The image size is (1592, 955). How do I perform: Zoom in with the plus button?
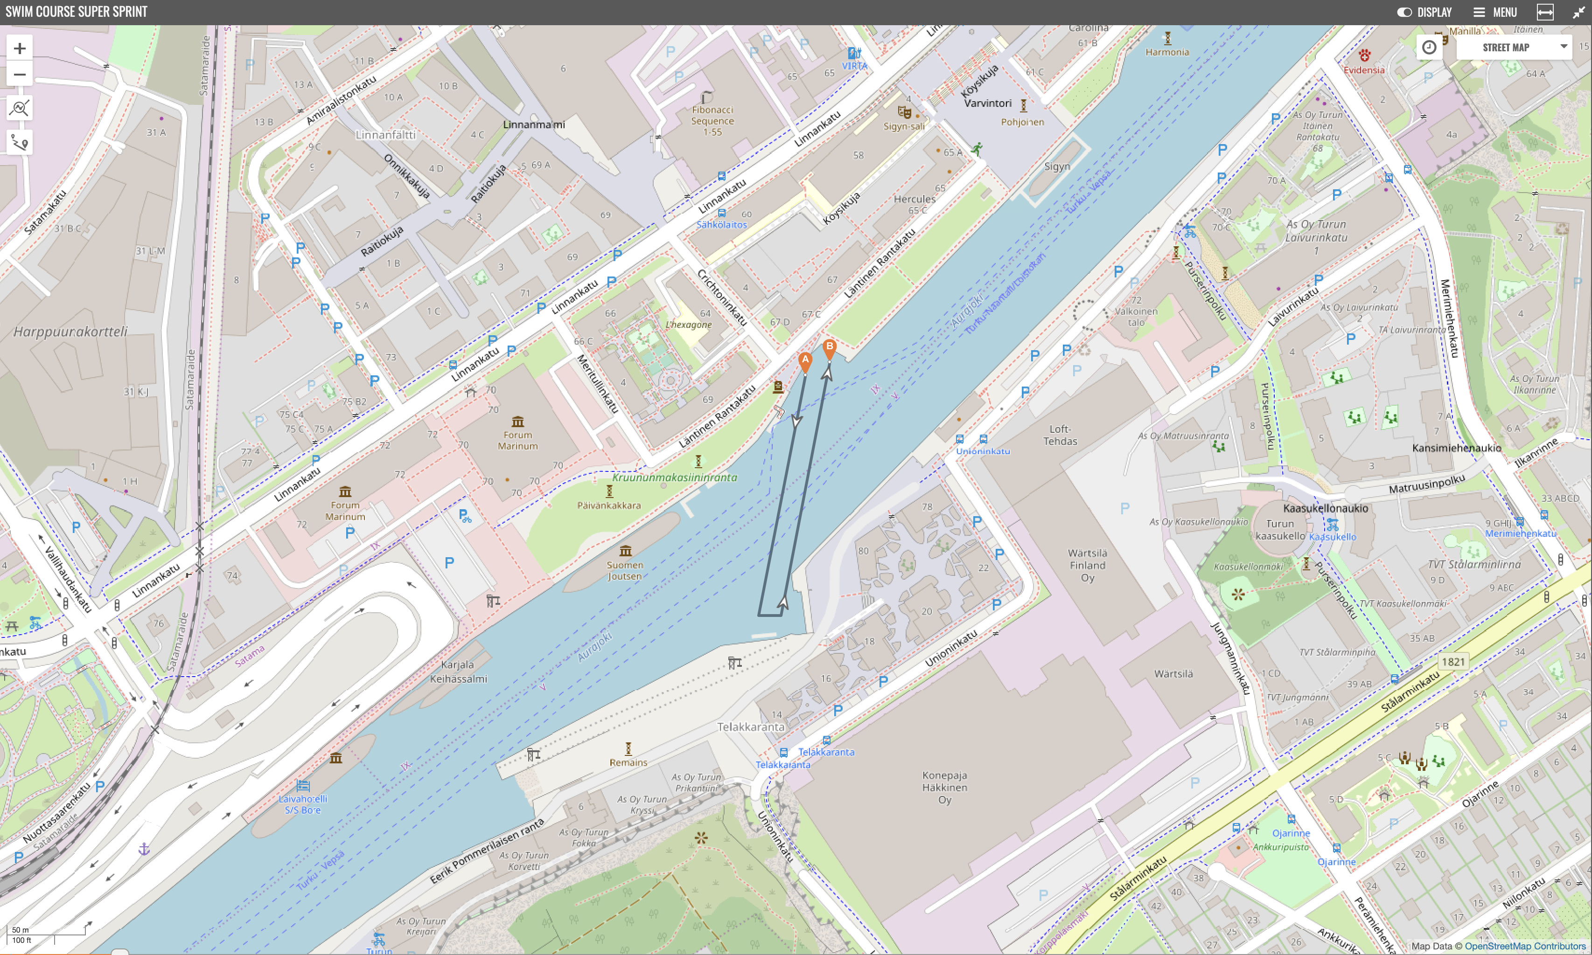click(20, 48)
